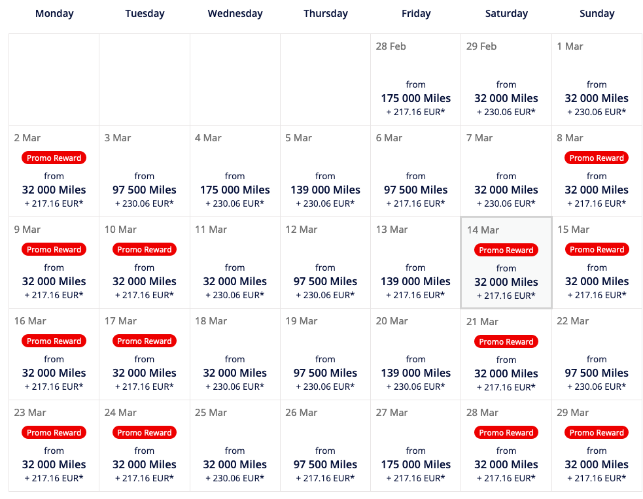Click the 21 Mar Promo Reward badge
Viewport: 643px width, 499px height.
pos(506,341)
